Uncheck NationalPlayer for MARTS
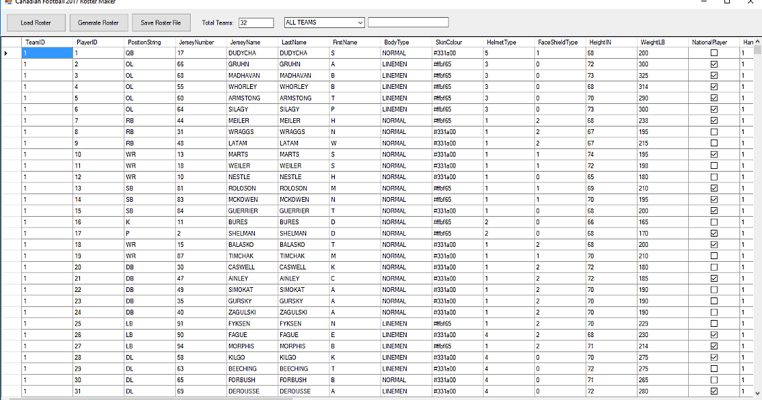 [714, 154]
